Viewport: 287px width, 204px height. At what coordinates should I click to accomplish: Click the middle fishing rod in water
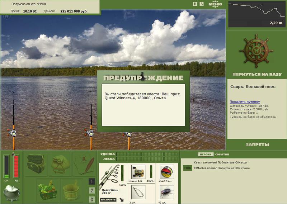[x=91, y=121]
